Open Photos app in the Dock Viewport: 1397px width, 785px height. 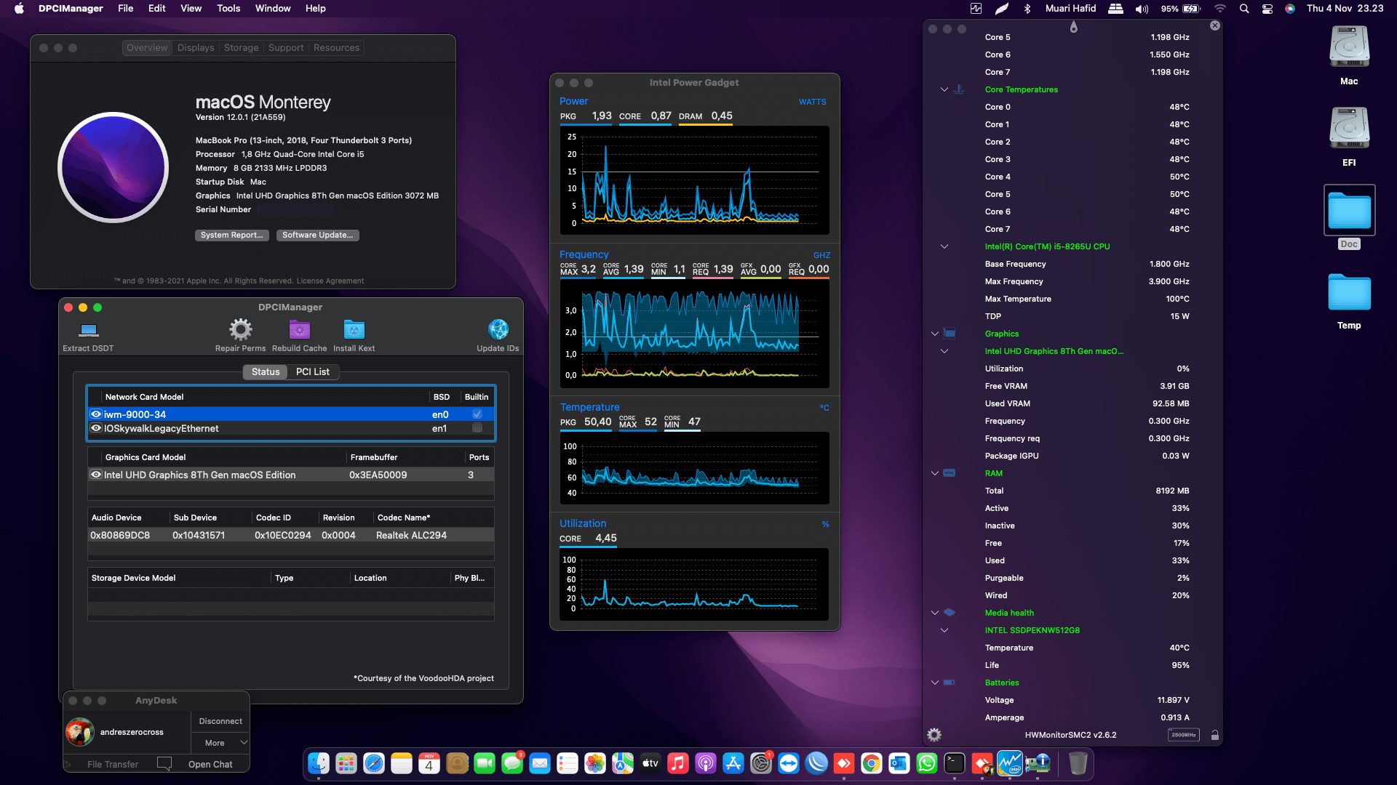(595, 763)
